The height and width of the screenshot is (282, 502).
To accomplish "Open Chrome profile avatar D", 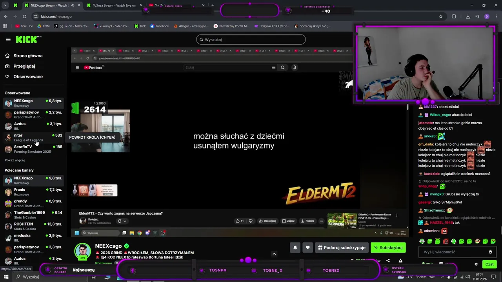I will [x=487, y=16].
